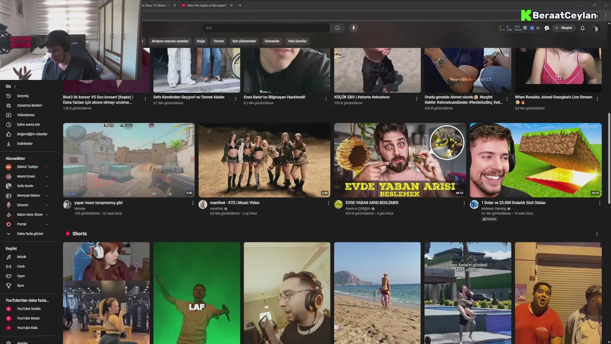Open the account avatar menu

(596, 28)
